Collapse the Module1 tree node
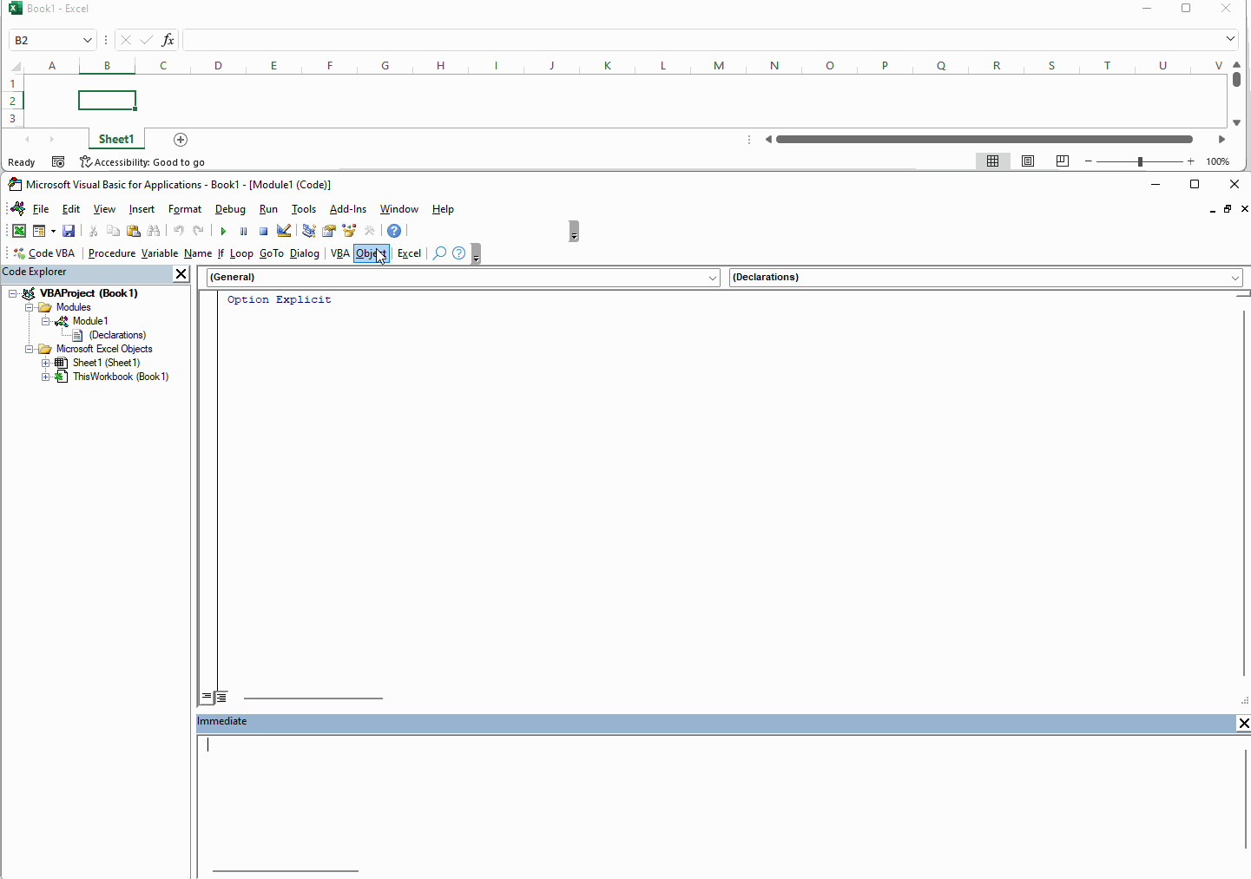The image size is (1251, 879). pyautogui.click(x=46, y=321)
